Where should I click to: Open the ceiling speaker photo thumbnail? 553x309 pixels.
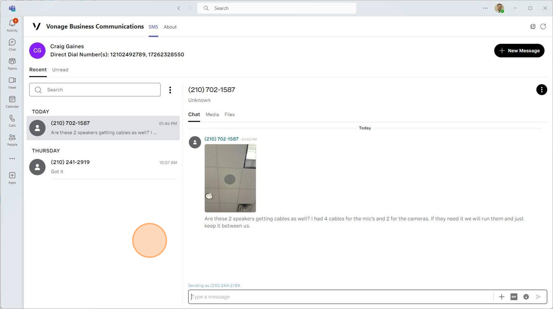tap(230, 178)
